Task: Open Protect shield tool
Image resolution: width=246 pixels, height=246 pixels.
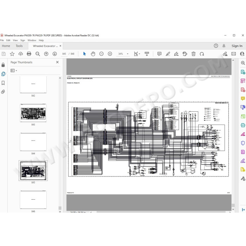Action: pyautogui.click(x=243, y=143)
